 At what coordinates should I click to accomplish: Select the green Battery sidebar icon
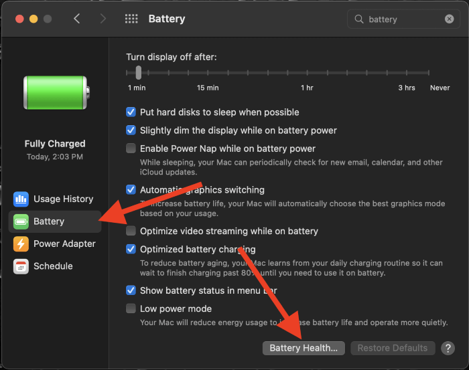(x=21, y=221)
